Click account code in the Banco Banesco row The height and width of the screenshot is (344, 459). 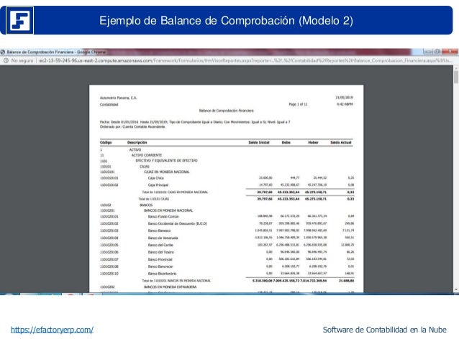click(109, 231)
